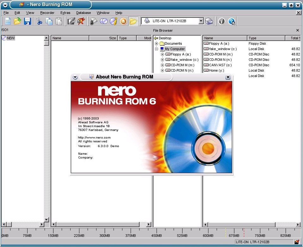Paste from clipboard toolbar icon
Image resolution: width=303 pixels, height=247 pixels.
(59, 21)
